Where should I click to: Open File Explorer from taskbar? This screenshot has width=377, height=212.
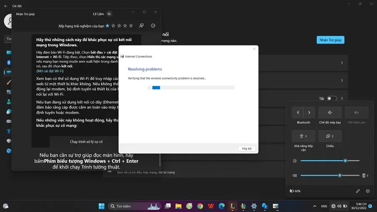[178, 206]
